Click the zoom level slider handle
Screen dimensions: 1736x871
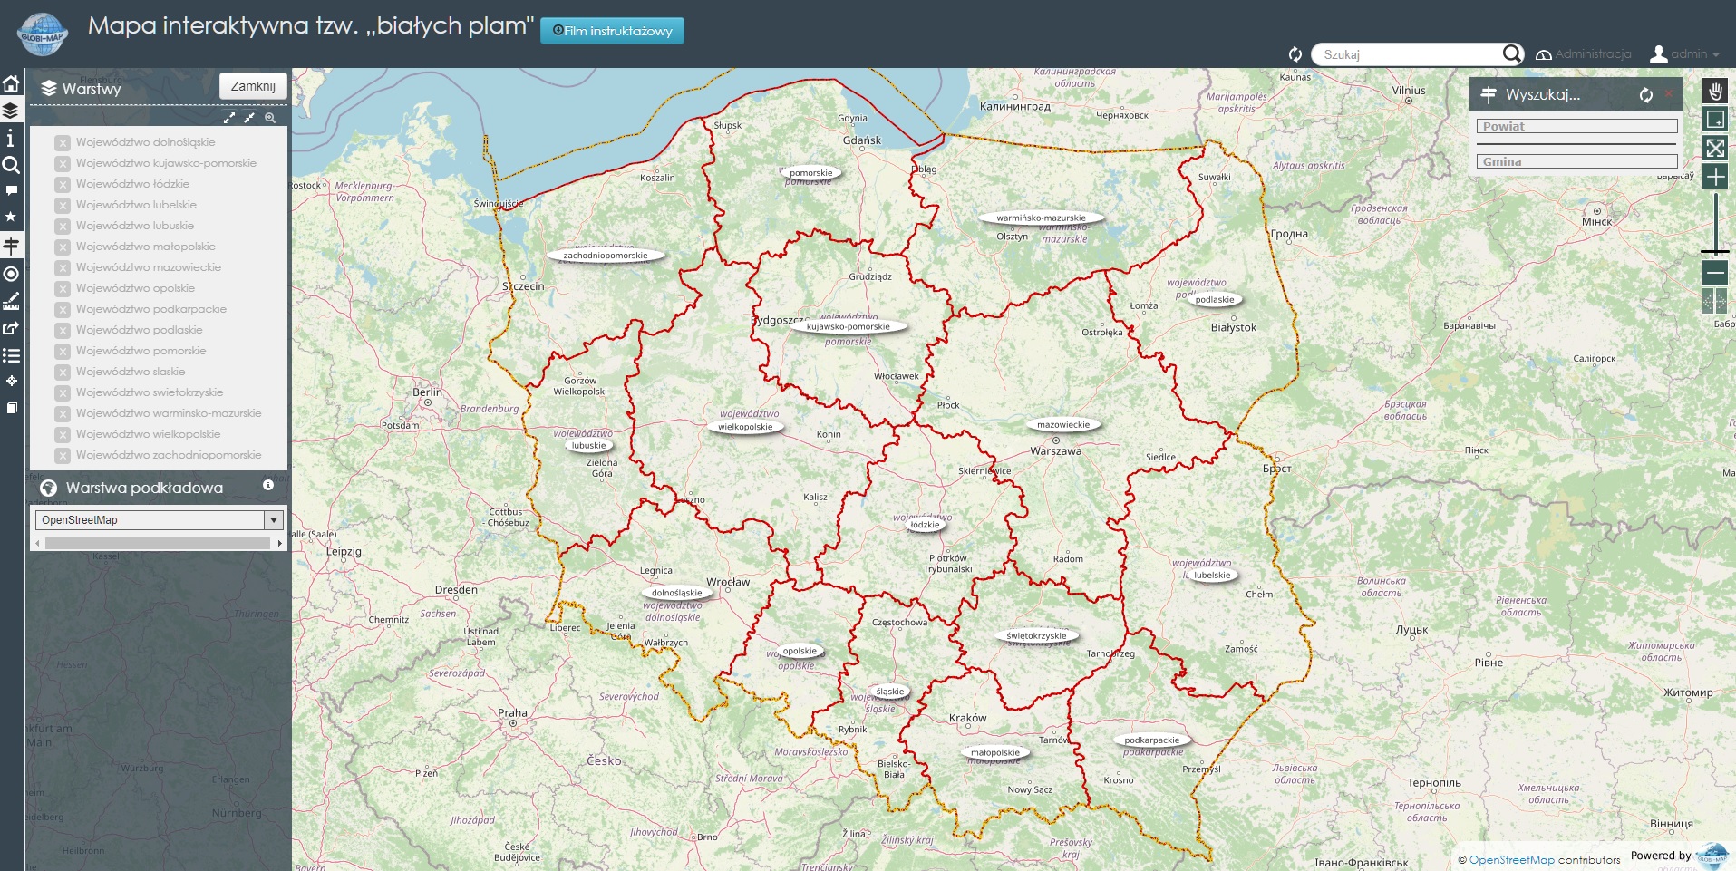1715,251
